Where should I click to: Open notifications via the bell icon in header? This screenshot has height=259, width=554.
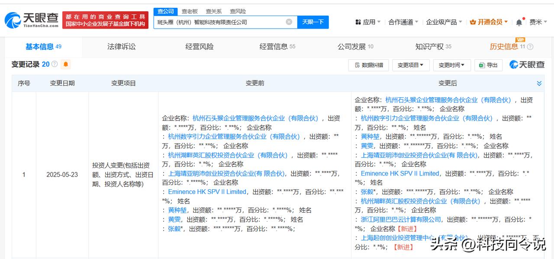(519, 22)
